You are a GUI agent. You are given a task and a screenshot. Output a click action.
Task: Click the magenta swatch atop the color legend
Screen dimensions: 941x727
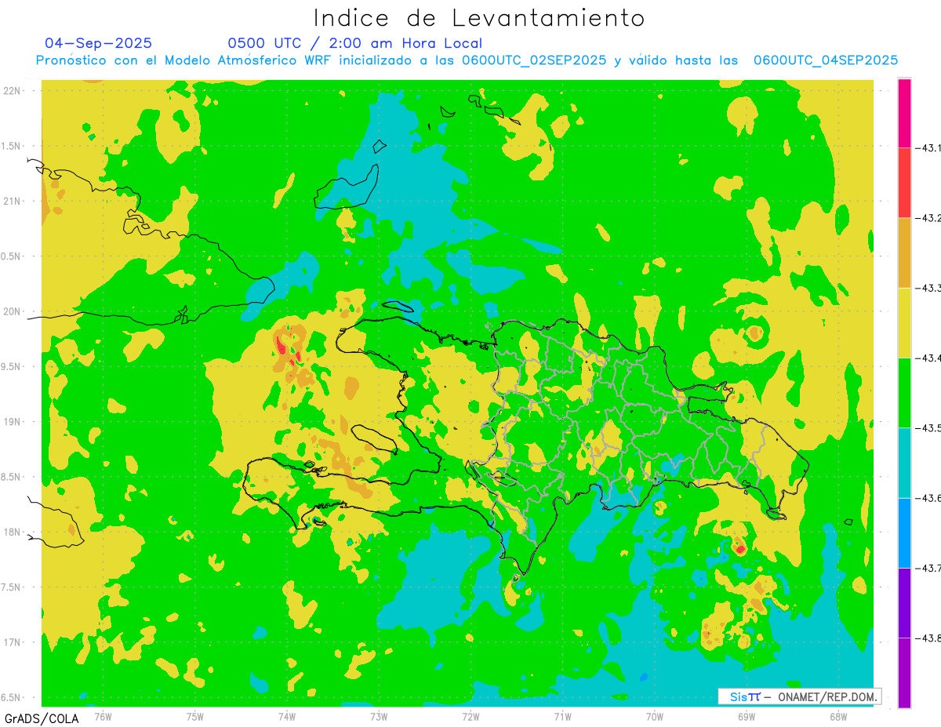tap(904, 113)
